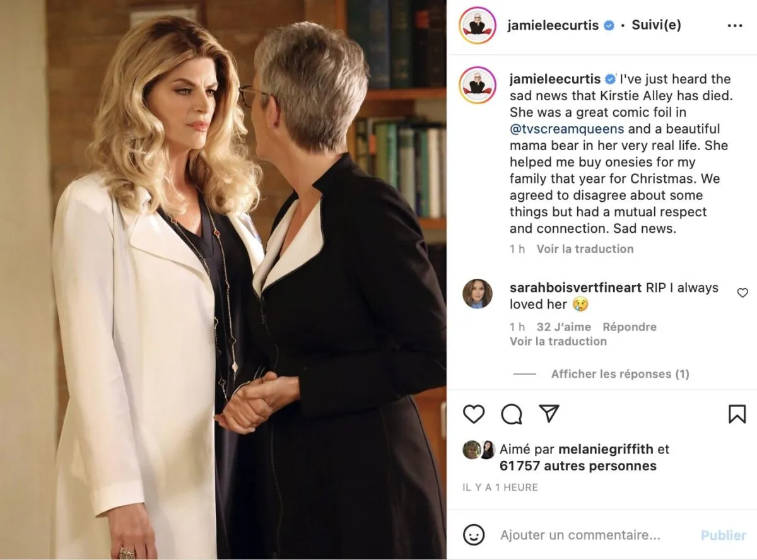Show translation under sarahboisvertfineart's comment
This screenshot has height=560, width=757.
point(558,341)
